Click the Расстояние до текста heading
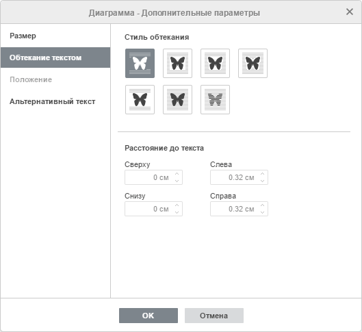 coord(164,148)
